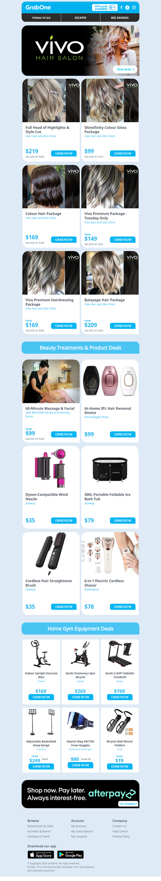The image size is (161, 881).
Task: Download via the App Store badge
Action: pos(41,854)
